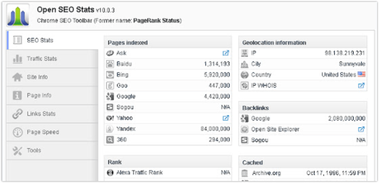379x183 pixels.
Task: Click the City buildings icon
Action: [245, 64]
